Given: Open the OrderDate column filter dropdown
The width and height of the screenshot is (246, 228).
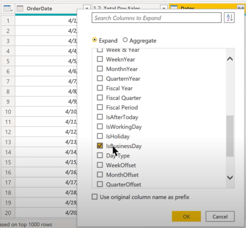Looking at the screenshot, I should (87, 8).
